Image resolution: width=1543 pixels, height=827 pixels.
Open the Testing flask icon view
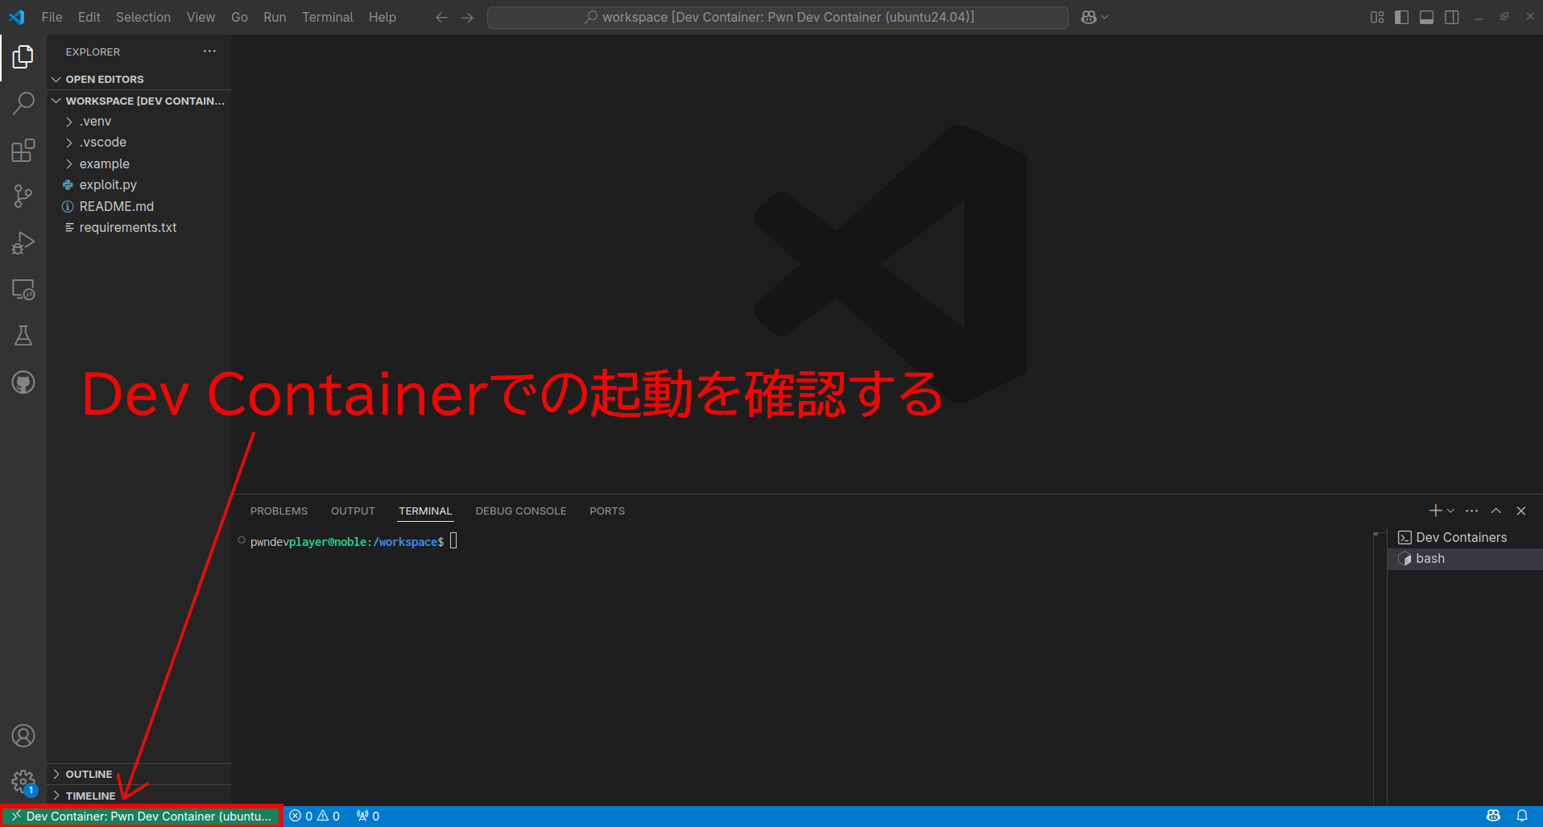[x=23, y=336]
